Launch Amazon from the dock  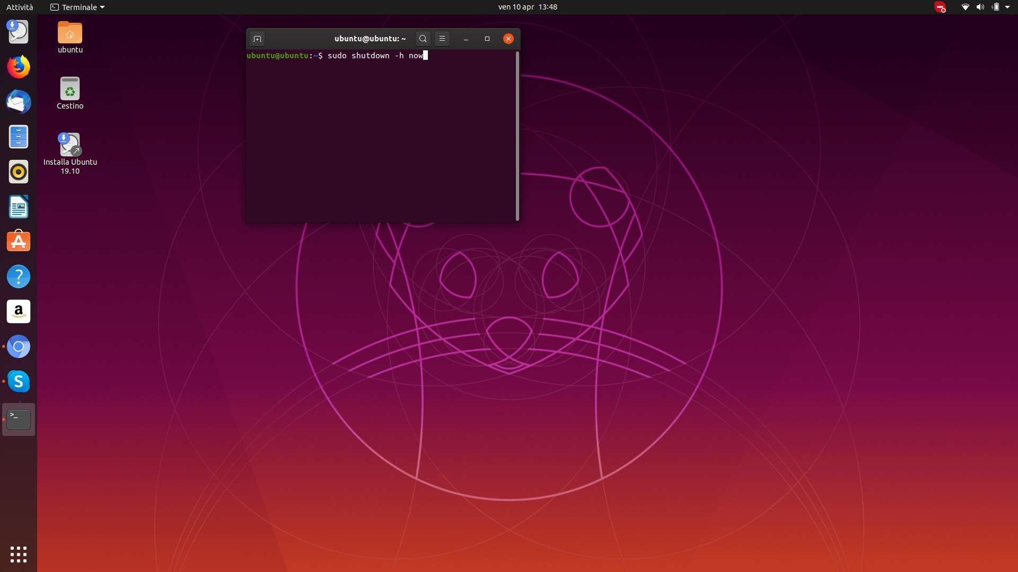pyautogui.click(x=19, y=311)
